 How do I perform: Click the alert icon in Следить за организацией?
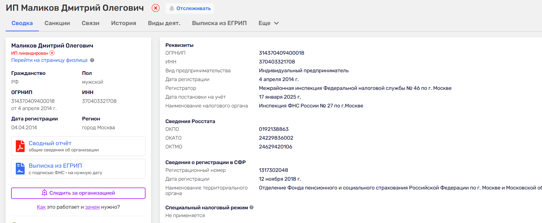click(x=44, y=193)
